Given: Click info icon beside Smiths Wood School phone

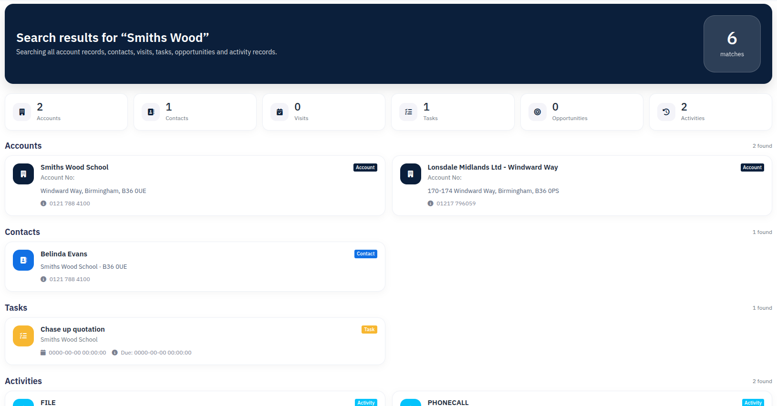Looking at the screenshot, I should (x=43, y=203).
